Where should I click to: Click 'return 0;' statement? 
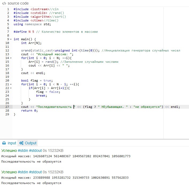[29, 111]
